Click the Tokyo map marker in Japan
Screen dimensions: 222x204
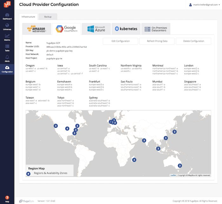pyautogui.click(x=174, y=132)
